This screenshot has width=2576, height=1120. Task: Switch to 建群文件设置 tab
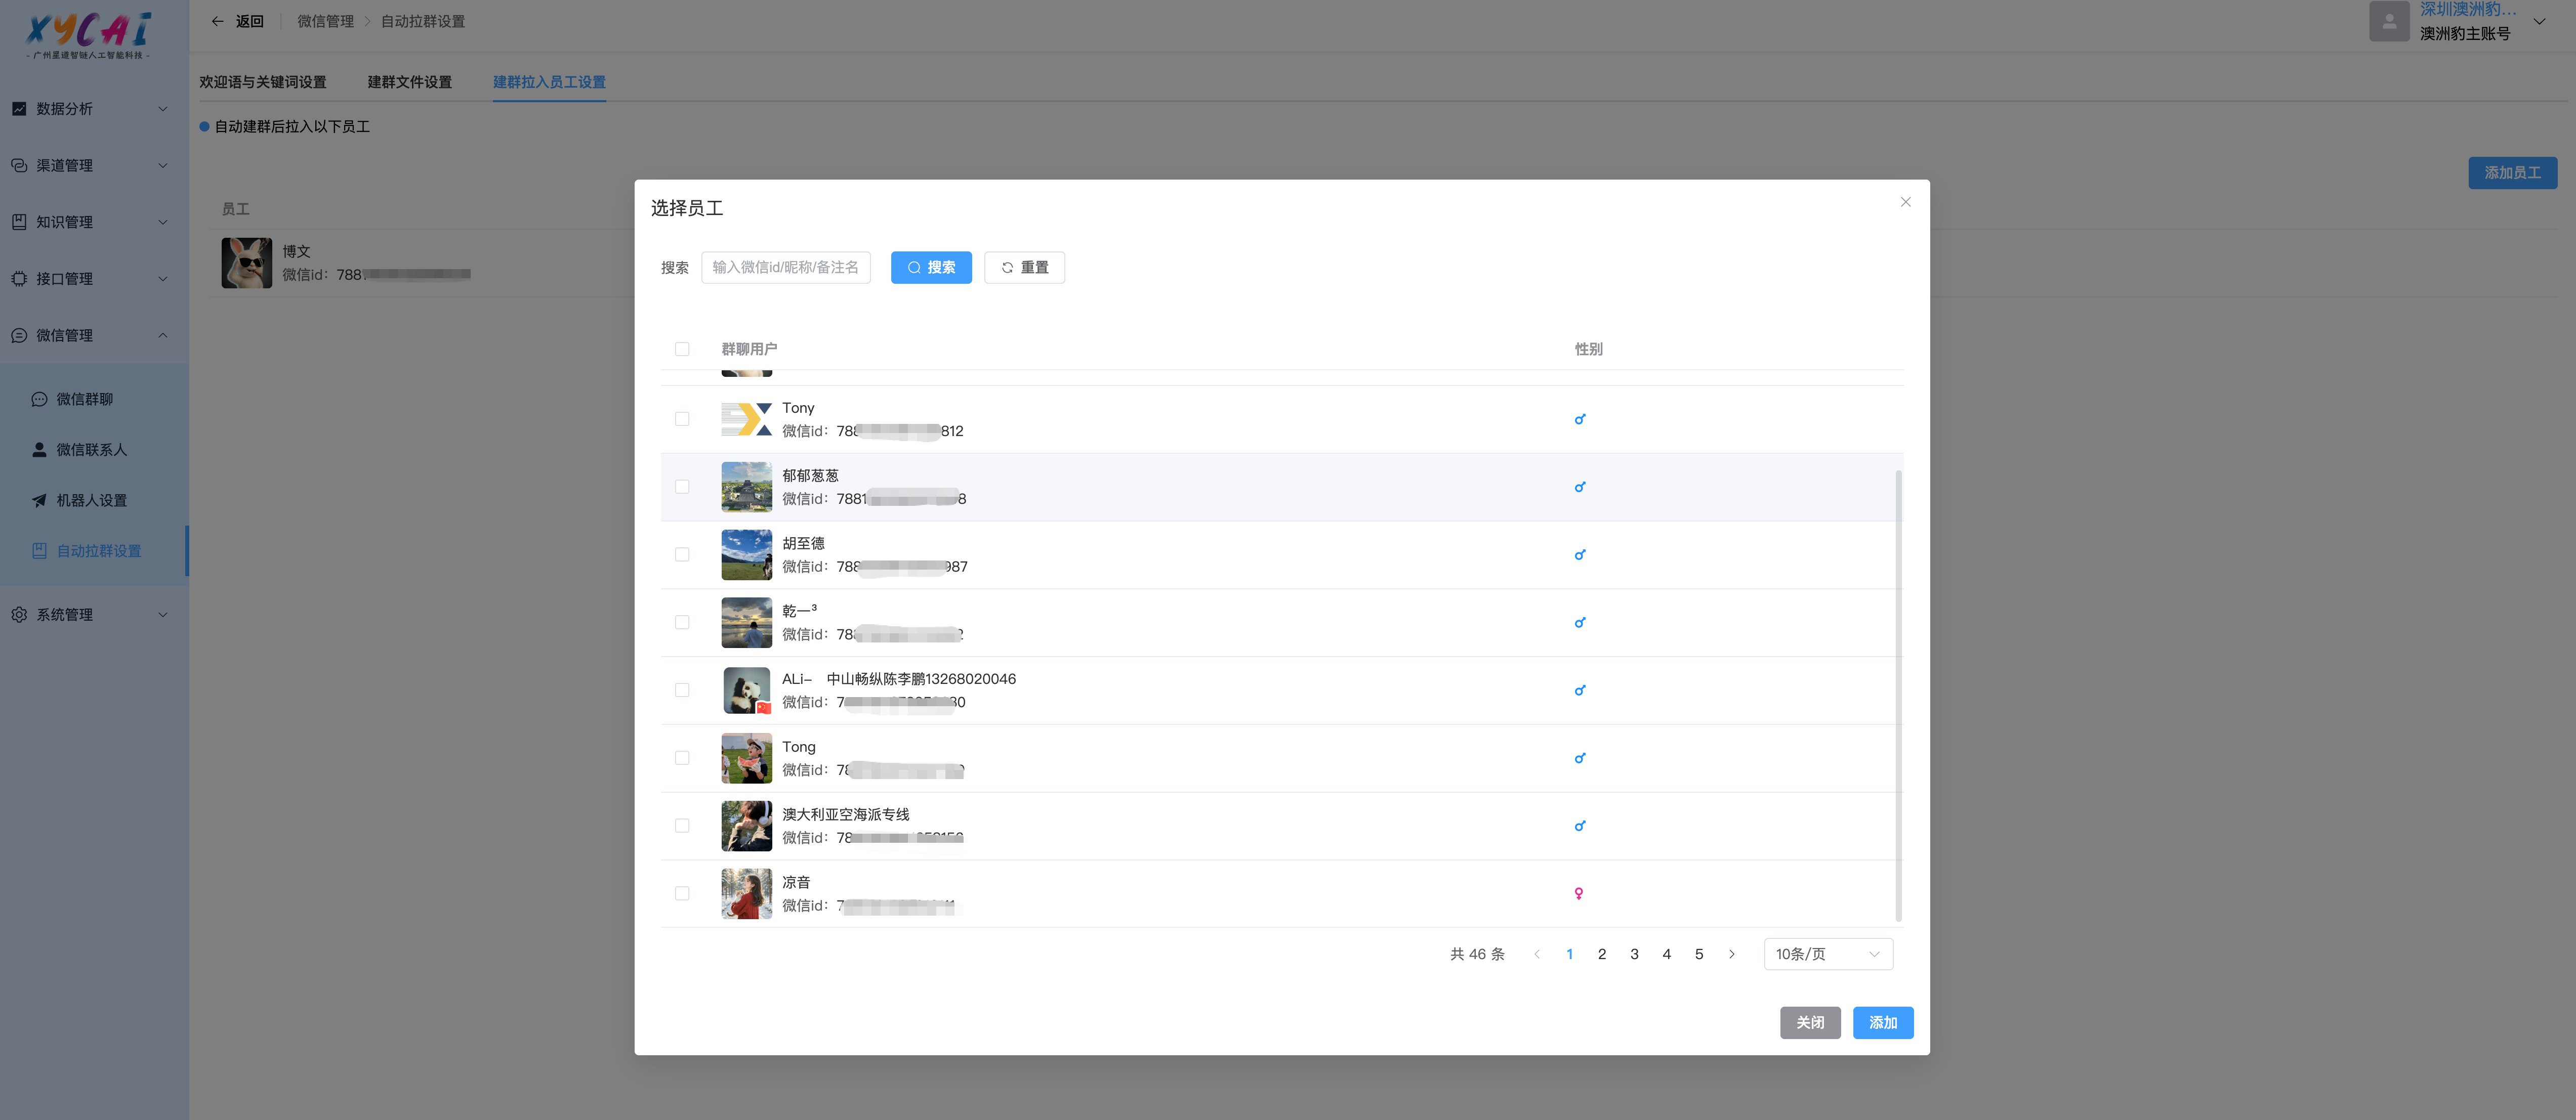(409, 82)
